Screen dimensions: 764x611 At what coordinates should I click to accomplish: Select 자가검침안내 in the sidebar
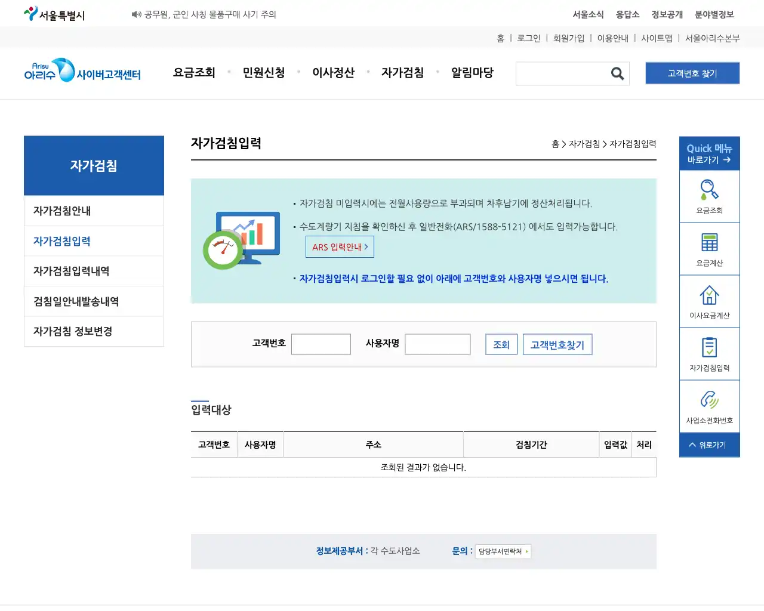point(60,211)
